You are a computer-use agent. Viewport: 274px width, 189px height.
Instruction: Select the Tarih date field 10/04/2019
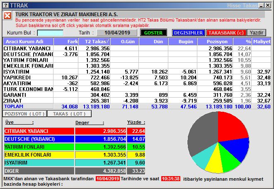[x=117, y=33]
